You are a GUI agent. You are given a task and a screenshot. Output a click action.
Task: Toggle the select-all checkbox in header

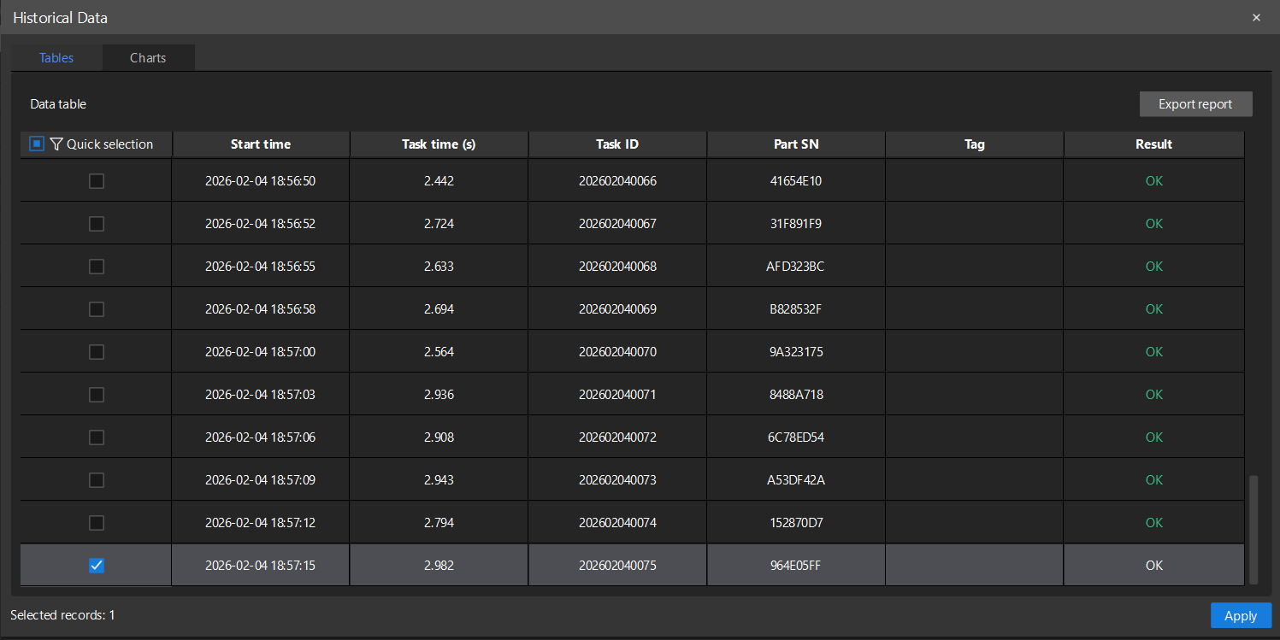pos(37,144)
